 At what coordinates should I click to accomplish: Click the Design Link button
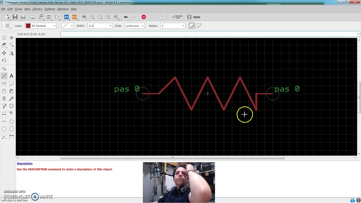[x=177, y=17]
